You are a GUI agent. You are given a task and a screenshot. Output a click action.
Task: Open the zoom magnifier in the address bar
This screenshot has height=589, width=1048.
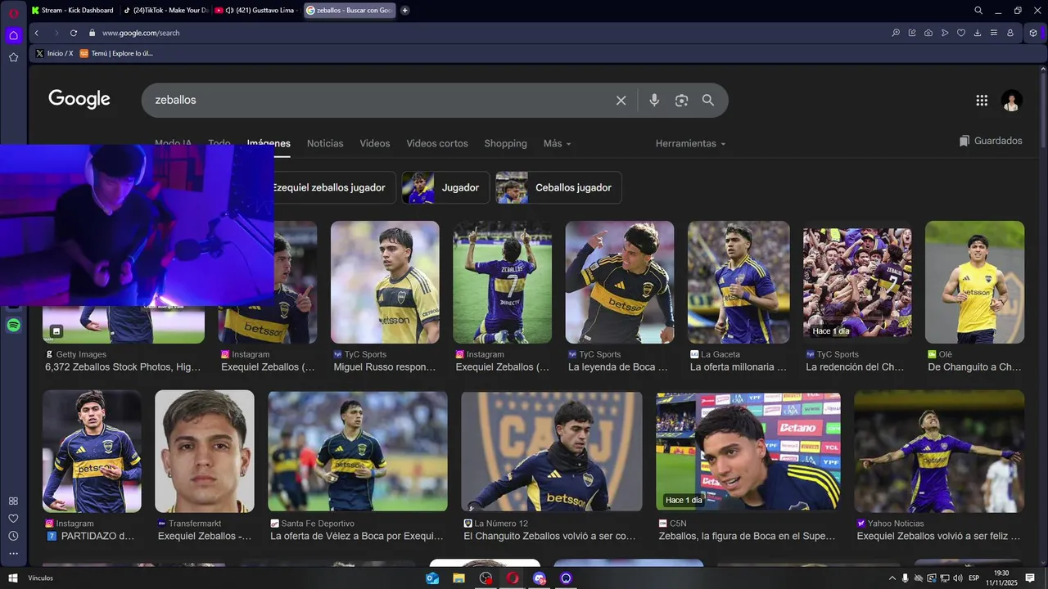coord(896,33)
